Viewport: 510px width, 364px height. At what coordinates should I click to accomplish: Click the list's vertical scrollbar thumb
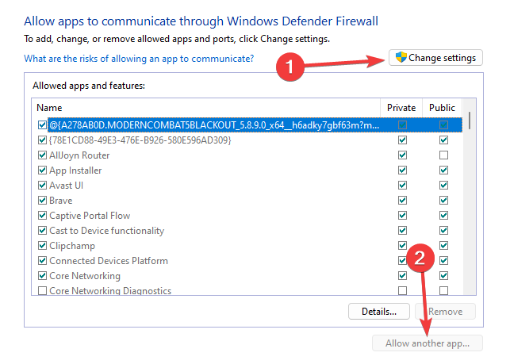pos(470,120)
